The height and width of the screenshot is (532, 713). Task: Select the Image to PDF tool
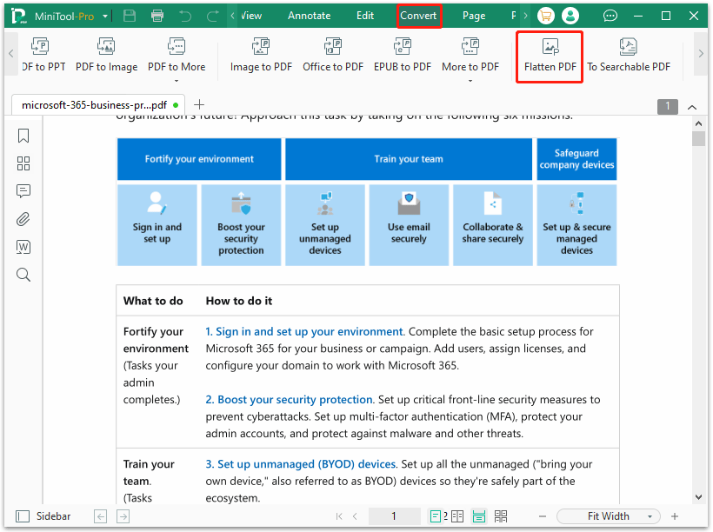(x=261, y=56)
